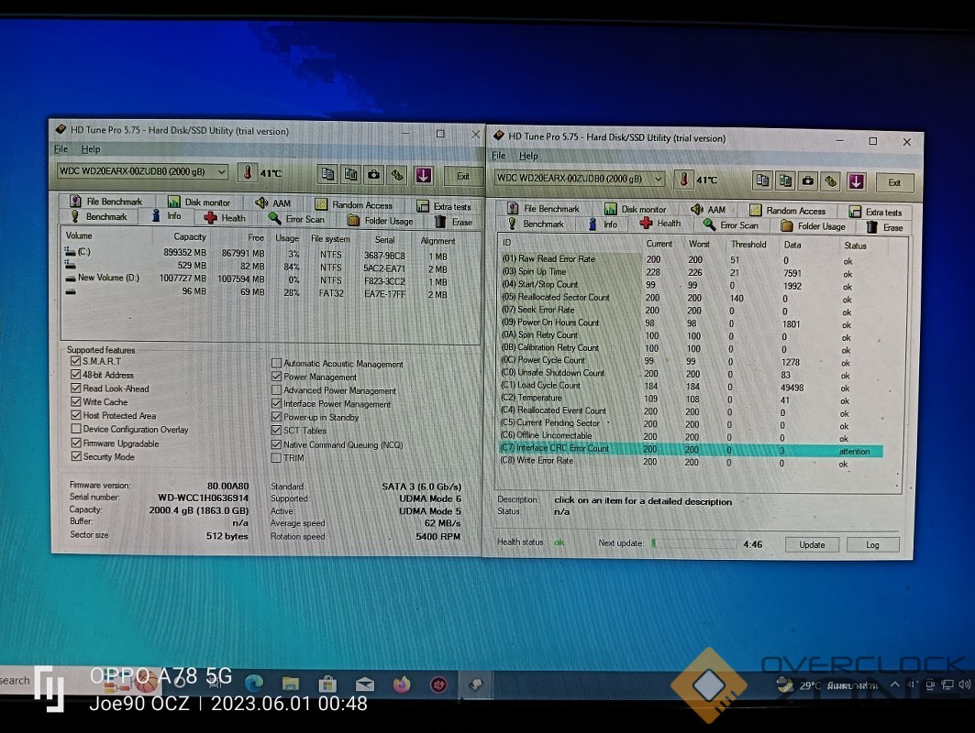Click the camera save-screenshot icon in left window
Viewport: 975px width, 733px height.
point(373,175)
